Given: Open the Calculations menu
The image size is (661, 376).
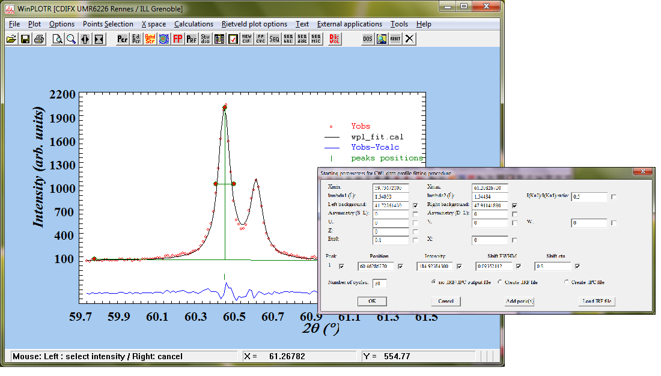Looking at the screenshot, I should [x=194, y=24].
